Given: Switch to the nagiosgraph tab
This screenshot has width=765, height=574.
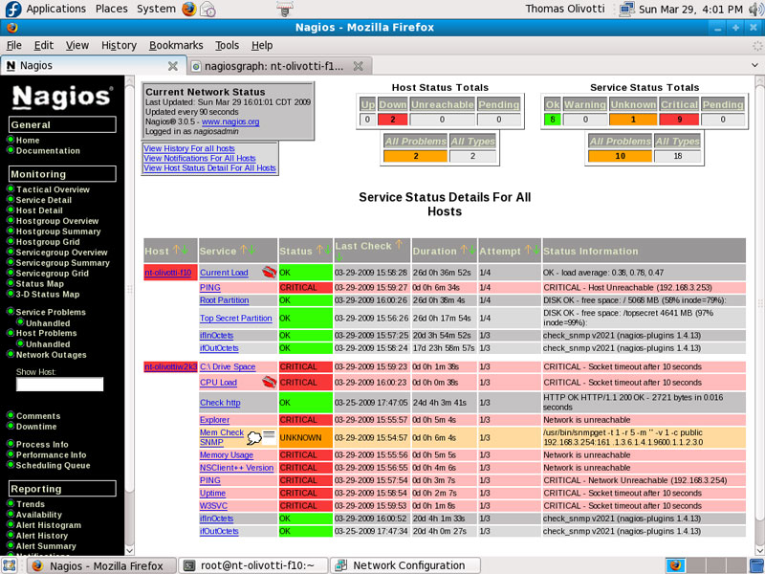Looking at the screenshot, I should tap(279, 66).
